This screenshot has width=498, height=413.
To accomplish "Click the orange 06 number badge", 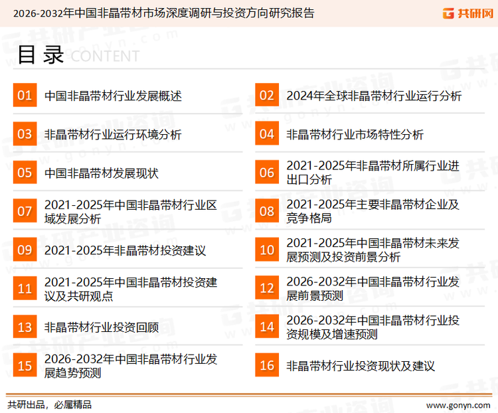I will tap(266, 173).
